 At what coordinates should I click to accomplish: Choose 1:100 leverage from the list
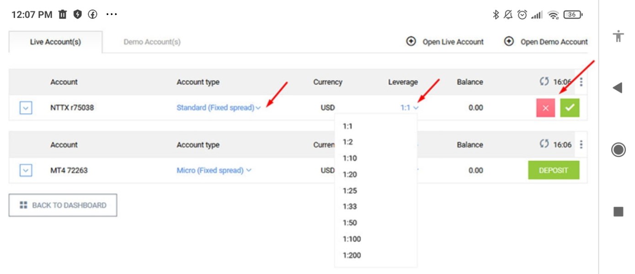pyautogui.click(x=352, y=239)
